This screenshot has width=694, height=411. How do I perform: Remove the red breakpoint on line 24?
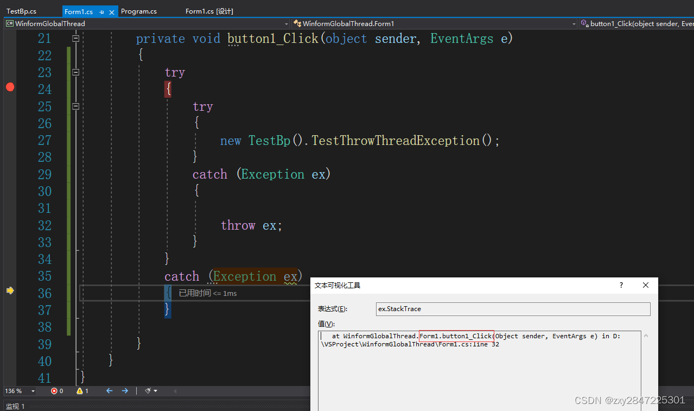[x=10, y=87]
